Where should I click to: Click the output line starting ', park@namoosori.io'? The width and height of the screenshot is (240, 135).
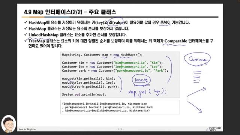tap(108, 107)
